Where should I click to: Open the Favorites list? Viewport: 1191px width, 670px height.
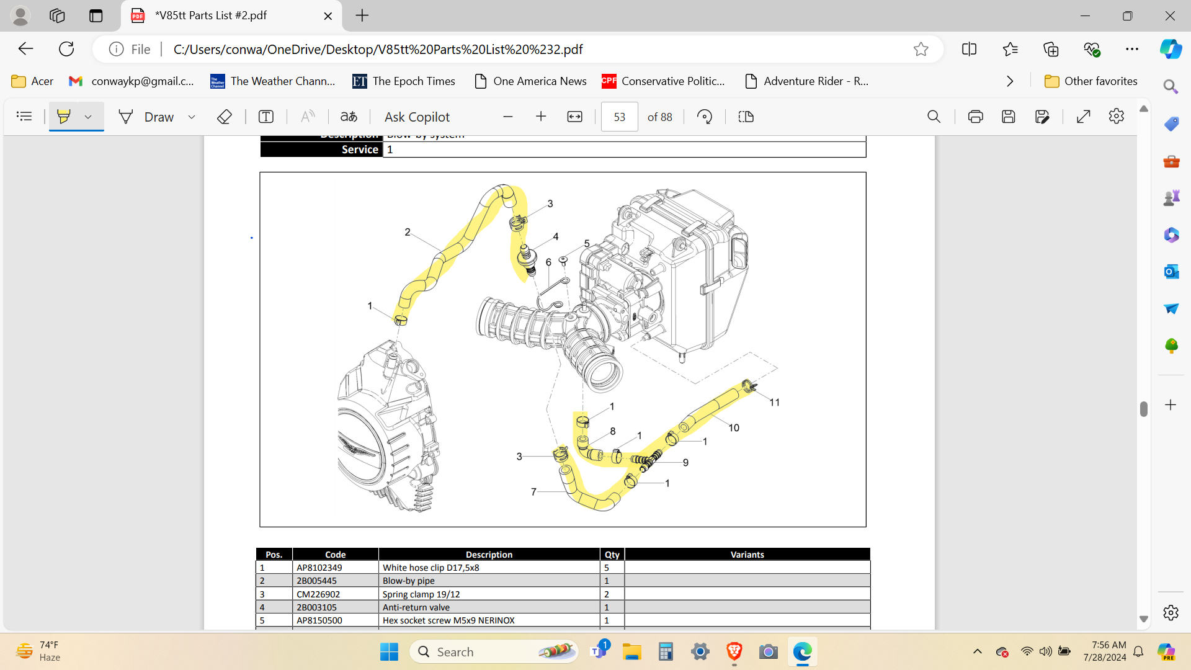tap(1010, 49)
